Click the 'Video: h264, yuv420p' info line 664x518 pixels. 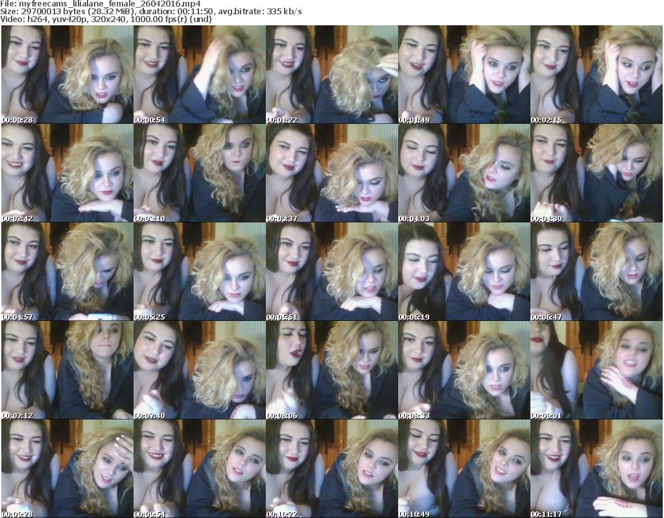(x=106, y=19)
